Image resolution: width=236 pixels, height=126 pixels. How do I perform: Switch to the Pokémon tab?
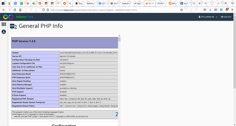91,3
